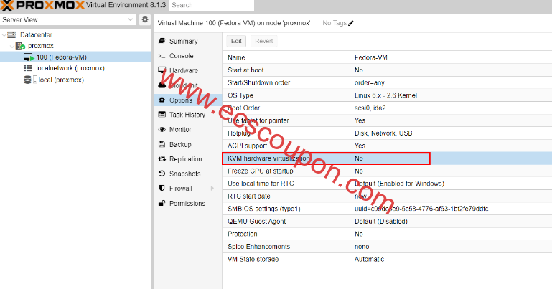Select SMBIOS settings (type1) row
Viewport: 552px width, 289px height.
pyautogui.click(x=387, y=209)
